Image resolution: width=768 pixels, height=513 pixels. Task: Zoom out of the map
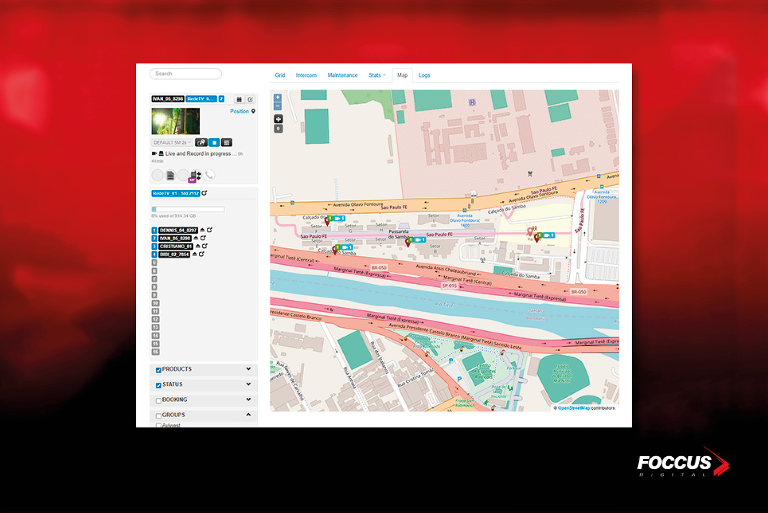click(x=277, y=106)
